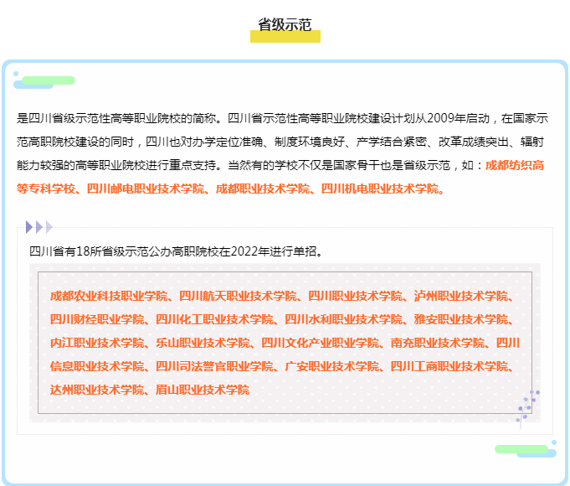570x486 pixels.
Task: Click the 2009年启动 text in the paragraph
Action: 458,118
